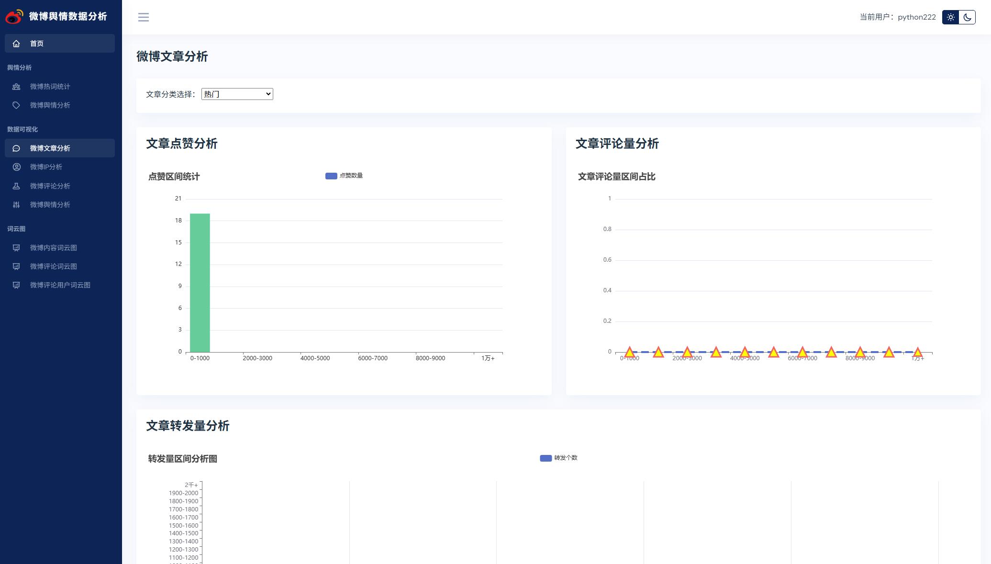991x564 pixels.
Task: Click the user-circle icon for 微博IP分析
Action: 16,167
